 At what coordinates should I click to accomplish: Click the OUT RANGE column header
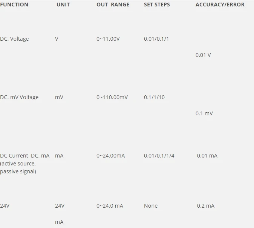(113, 5)
